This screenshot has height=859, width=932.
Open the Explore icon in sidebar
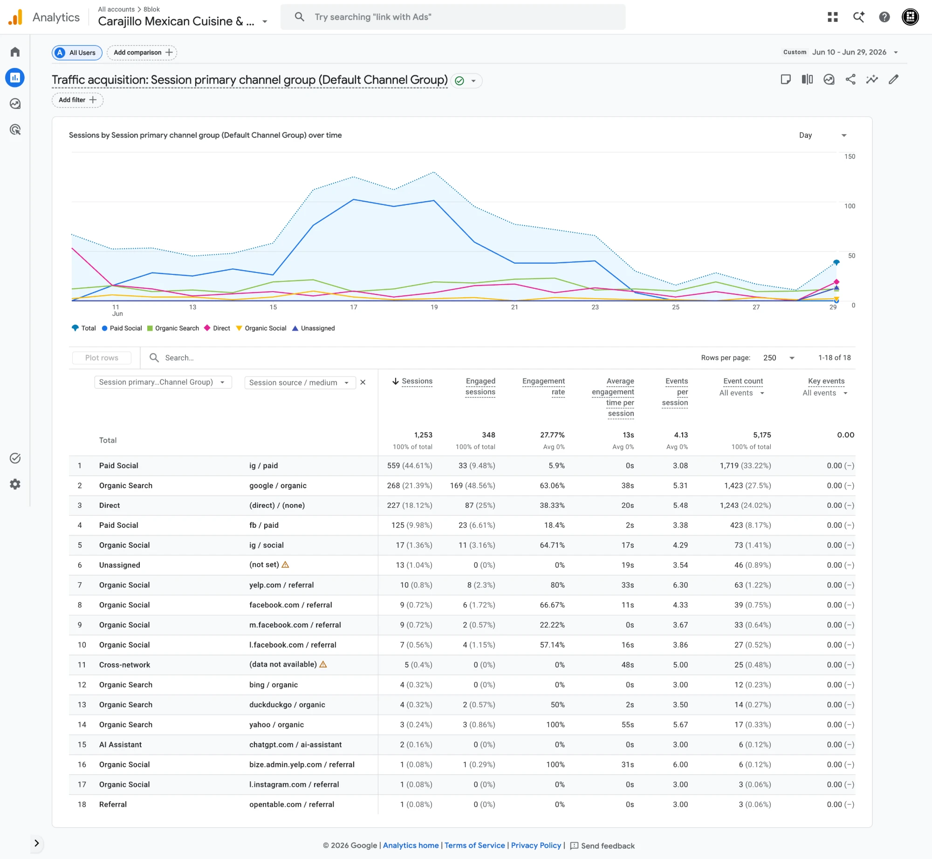(x=15, y=104)
